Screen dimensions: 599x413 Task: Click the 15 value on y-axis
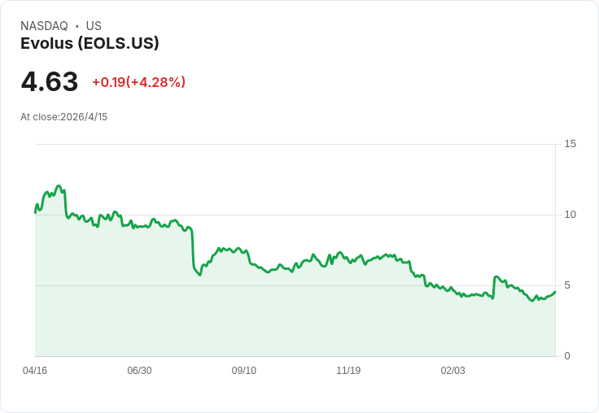[570, 144]
